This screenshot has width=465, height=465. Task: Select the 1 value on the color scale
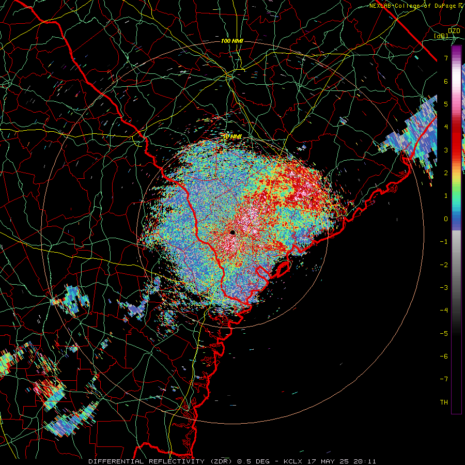pos(446,196)
